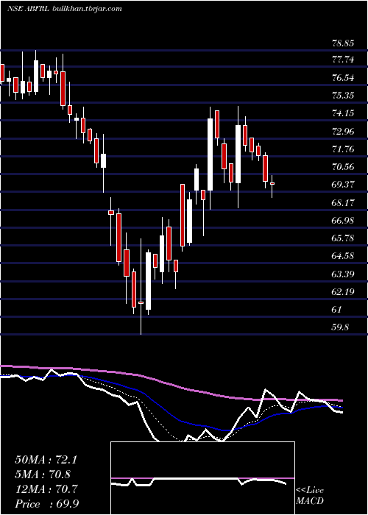Select the 66.98 price axis label

click(x=343, y=221)
